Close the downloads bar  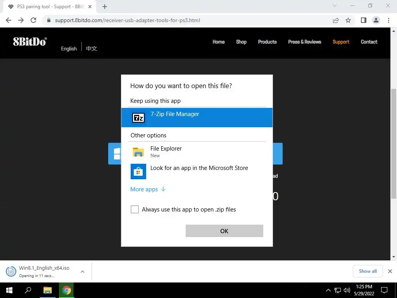[x=390, y=271]
